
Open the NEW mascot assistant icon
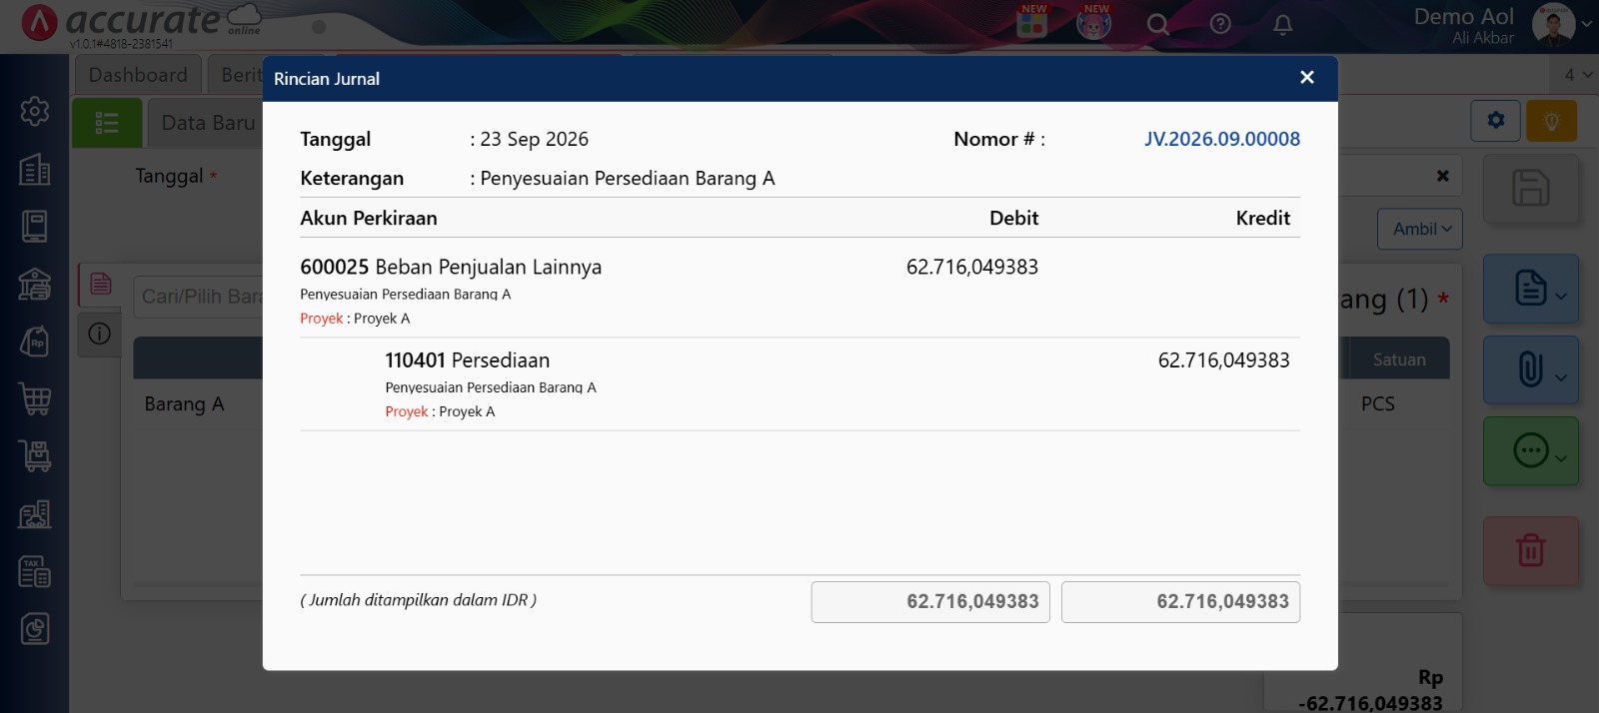click(x=1094, y=22)
